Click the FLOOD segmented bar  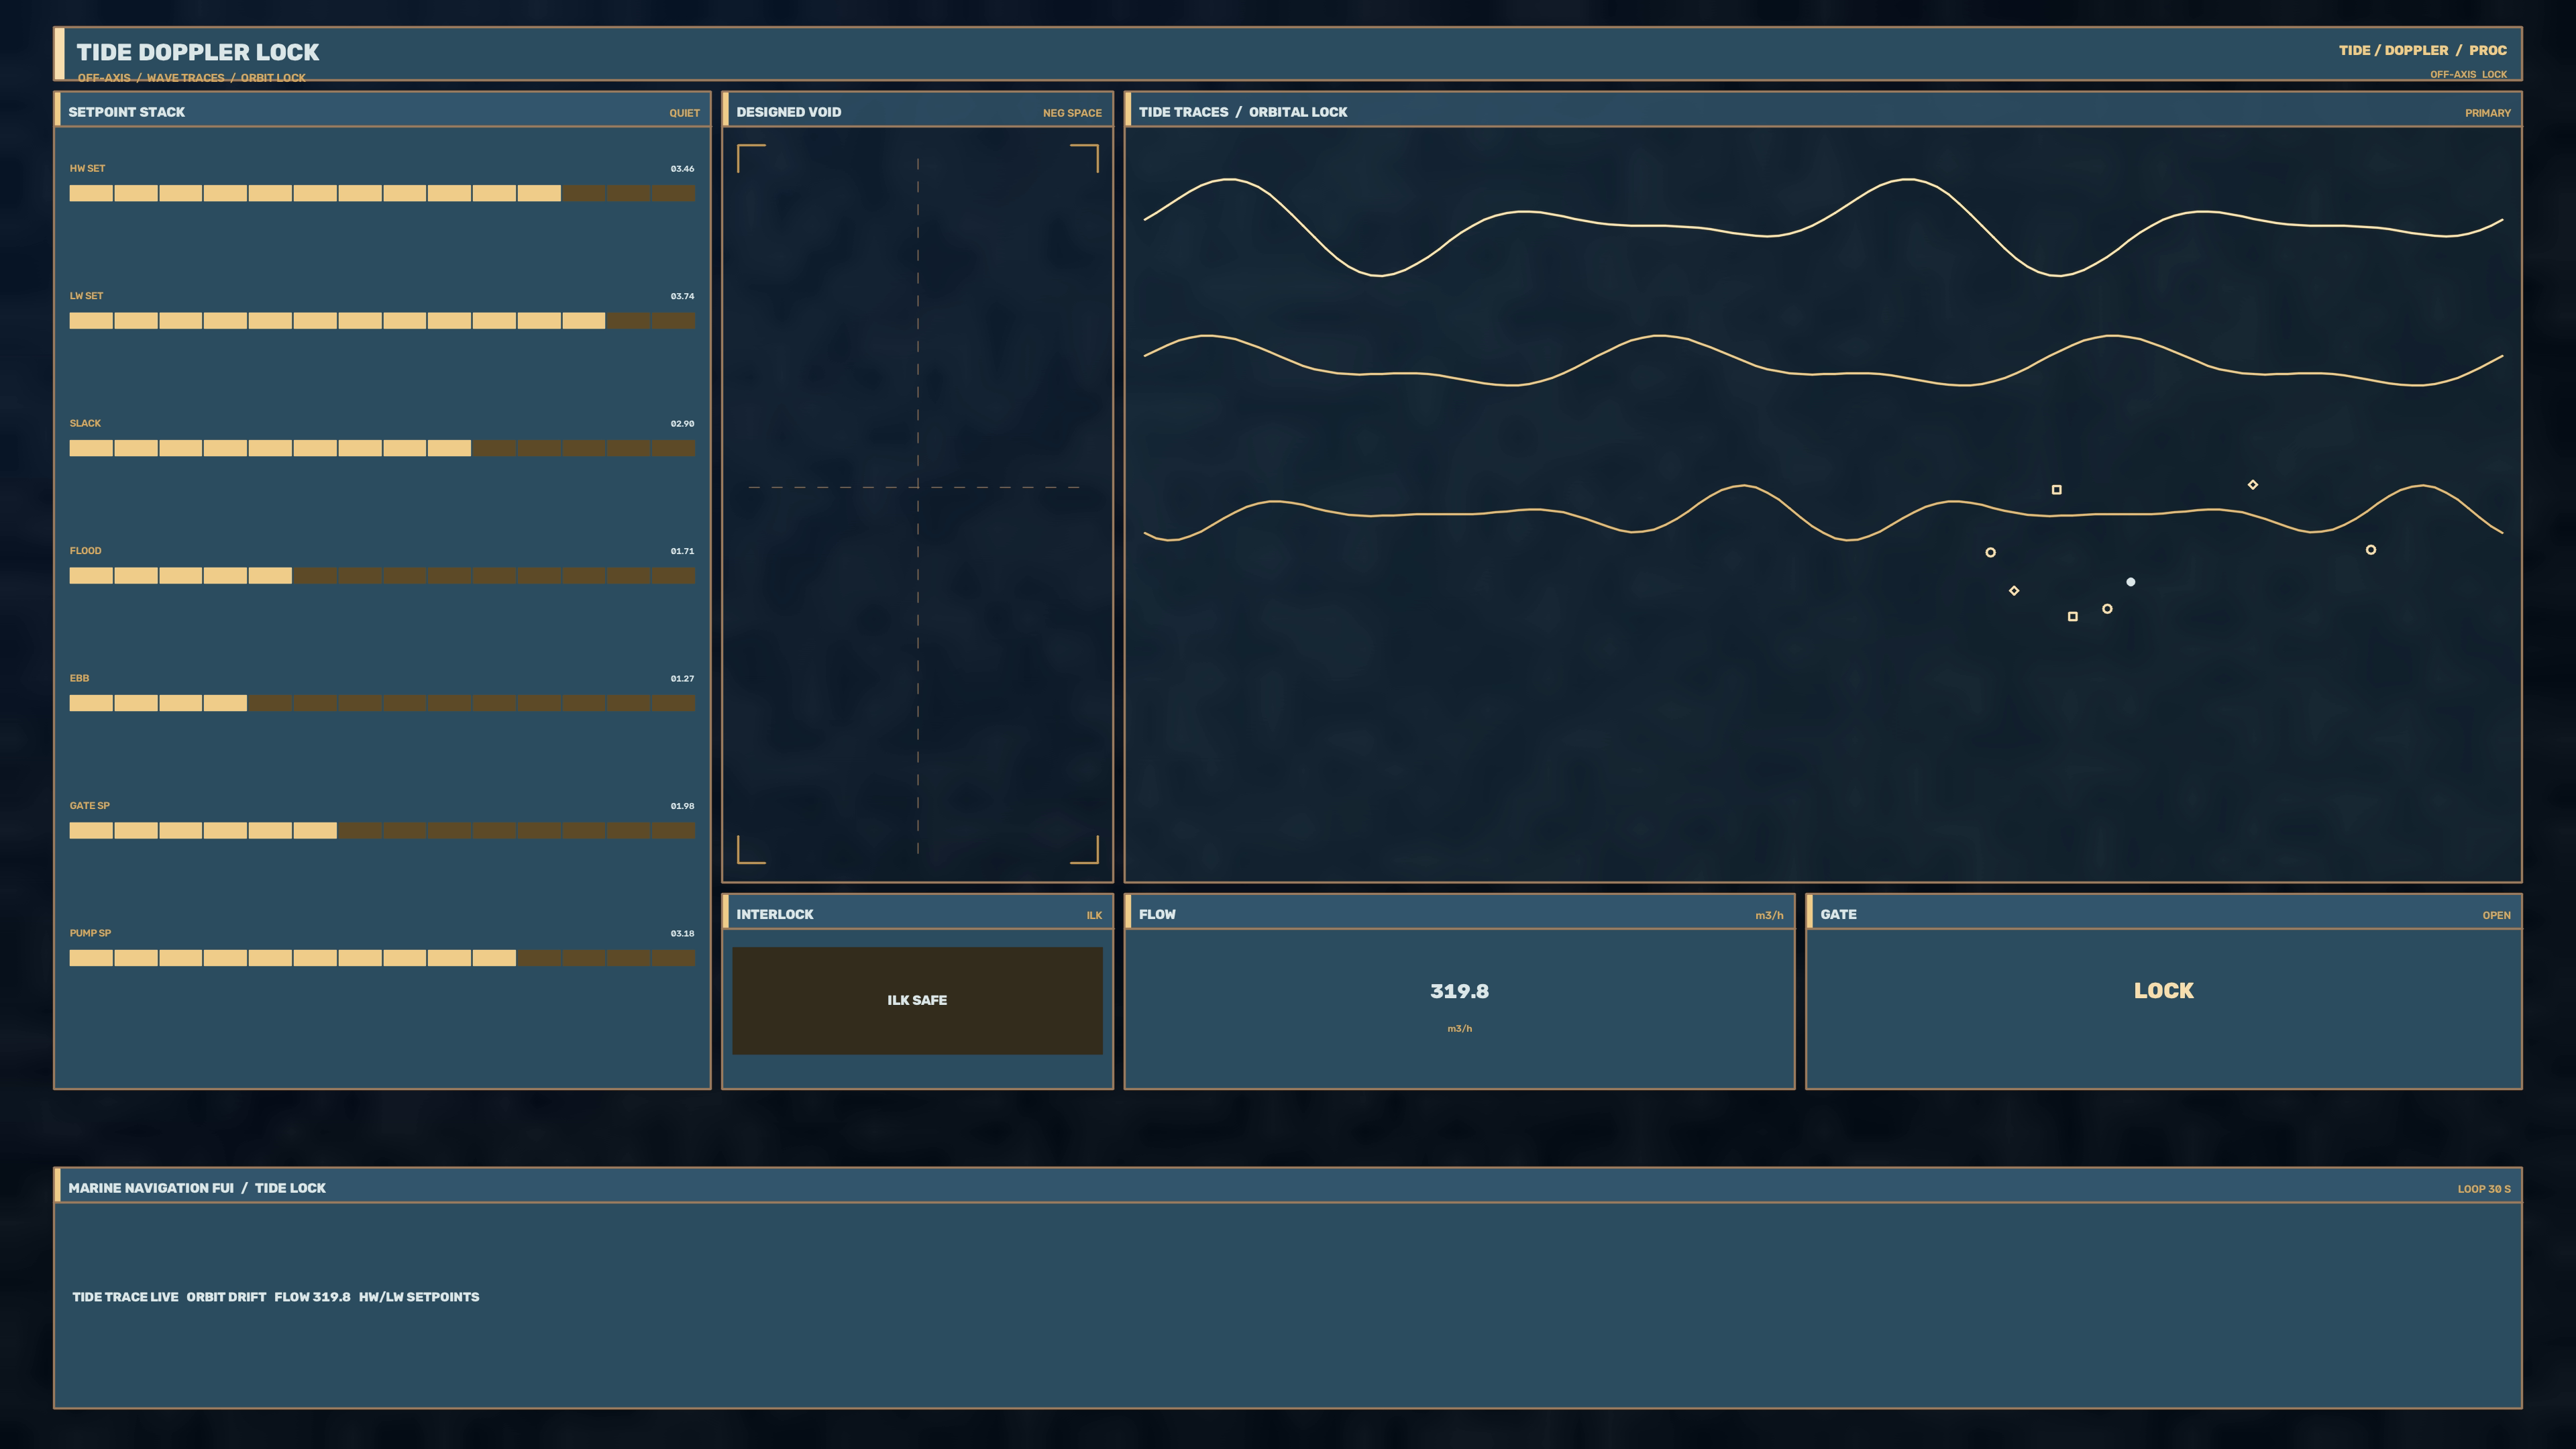click(382, 576)
